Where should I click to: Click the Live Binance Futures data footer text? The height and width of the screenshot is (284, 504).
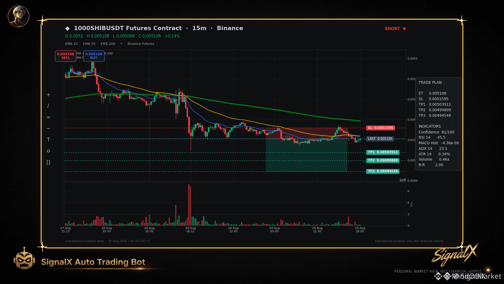tap(84, 241)
